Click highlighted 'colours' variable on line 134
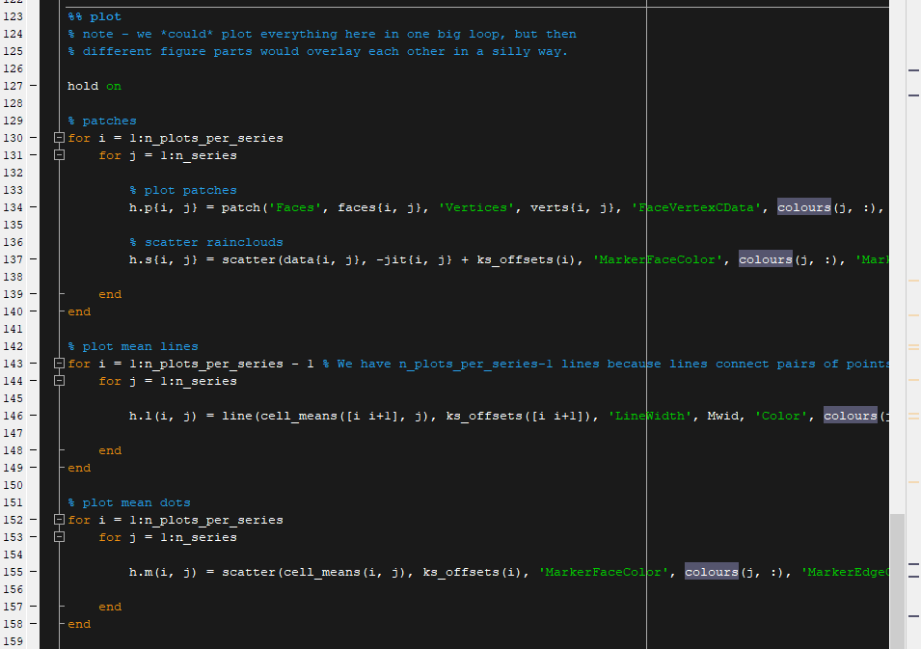Image resolution: width=921 pixels, height=649 pixels. click(x=803, y=207)
